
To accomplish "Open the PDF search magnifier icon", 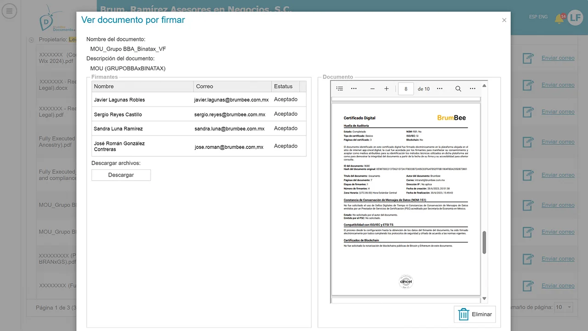I will tap(458, 89).
